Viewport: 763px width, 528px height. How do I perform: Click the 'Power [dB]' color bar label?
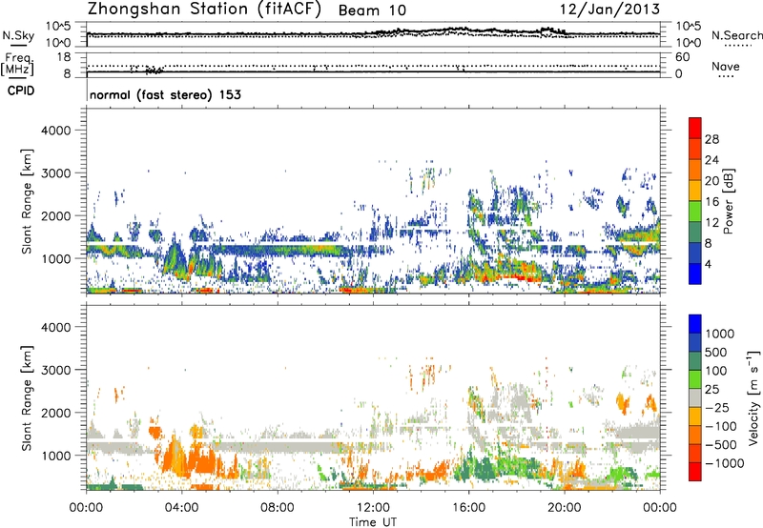[x=728, y=201]
